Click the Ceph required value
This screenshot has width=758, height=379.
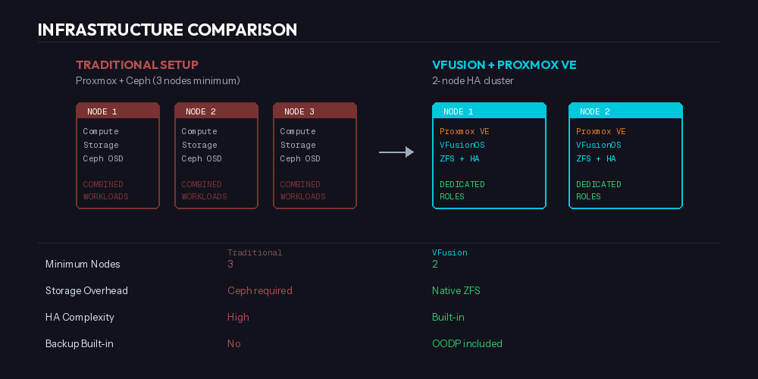coord(259,291)
